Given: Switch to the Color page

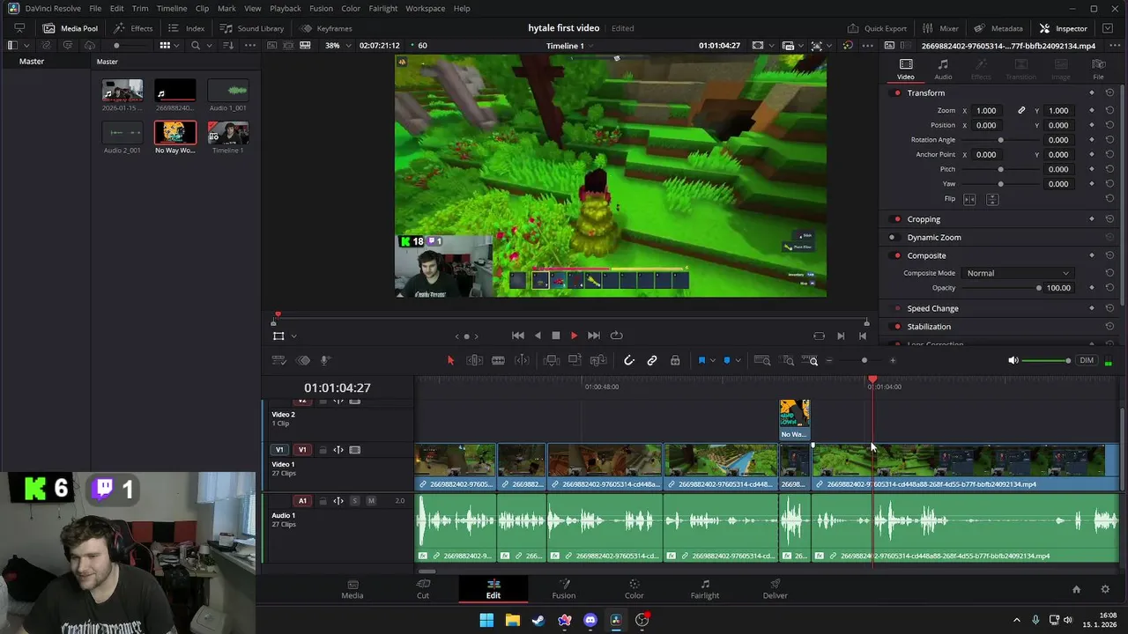Looking at the screenshot, I should (634, 589).
